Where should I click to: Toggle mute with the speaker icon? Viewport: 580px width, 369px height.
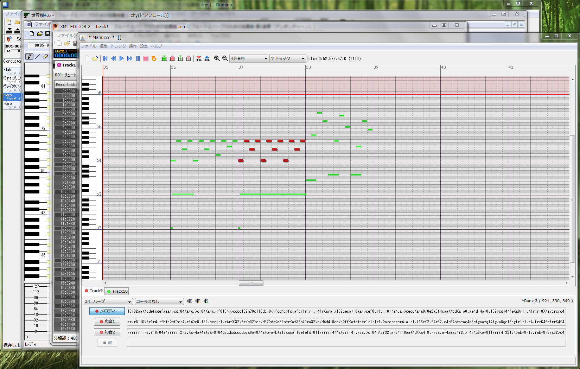tap(190, 301)
